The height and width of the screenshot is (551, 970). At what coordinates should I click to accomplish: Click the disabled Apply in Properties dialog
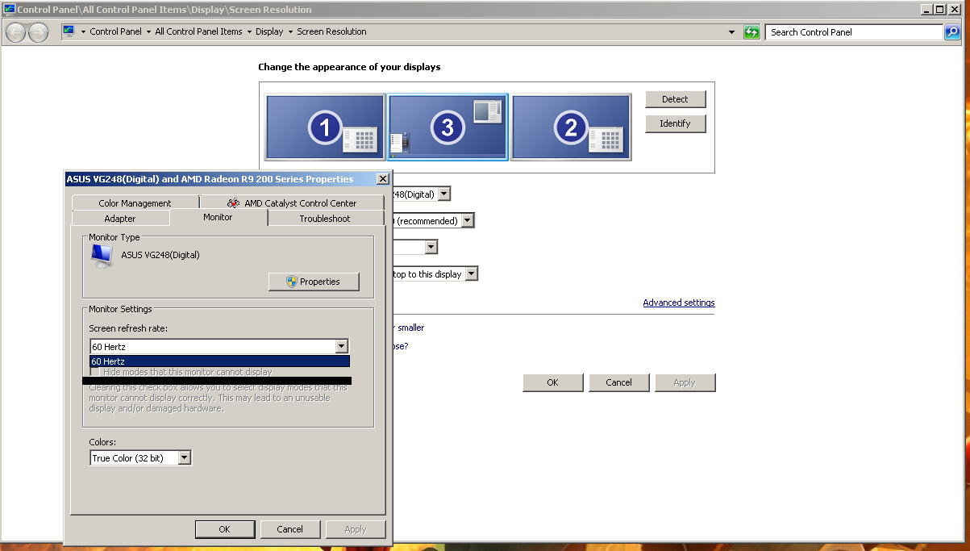tap(356, 529)
